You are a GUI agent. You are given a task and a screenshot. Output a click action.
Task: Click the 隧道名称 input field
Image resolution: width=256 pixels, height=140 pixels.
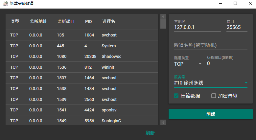211,45
